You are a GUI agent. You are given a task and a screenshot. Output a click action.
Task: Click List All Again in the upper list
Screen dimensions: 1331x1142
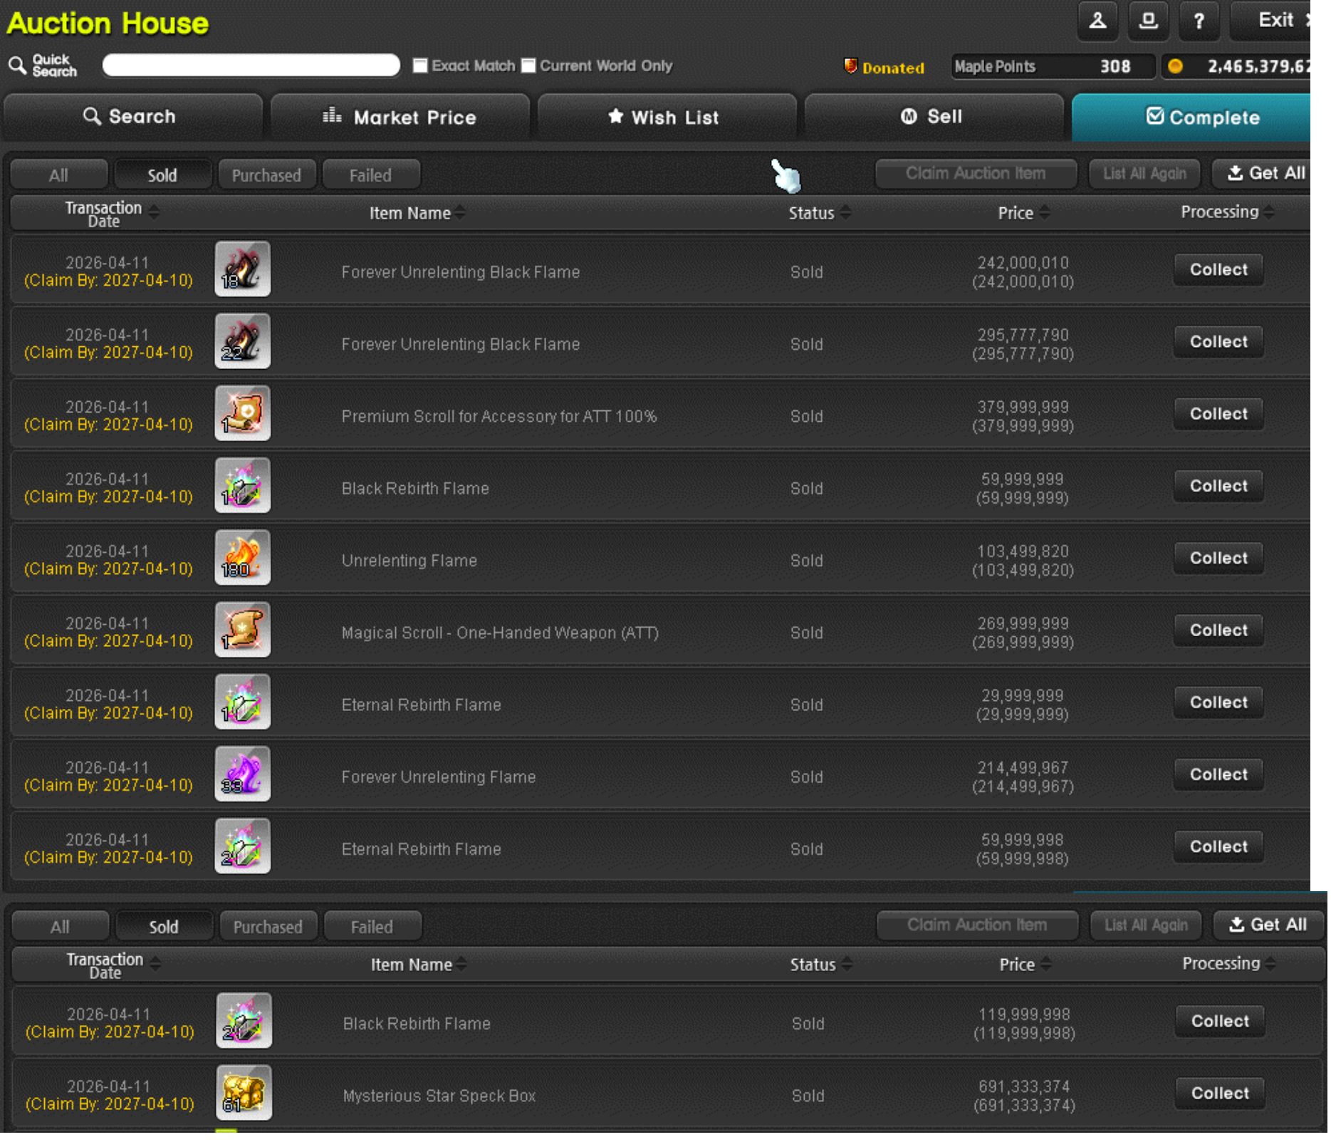[x=1144, y=173]
